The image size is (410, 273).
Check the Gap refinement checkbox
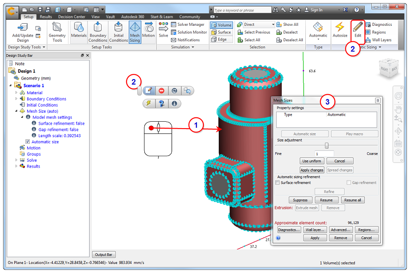coord(348,182)
